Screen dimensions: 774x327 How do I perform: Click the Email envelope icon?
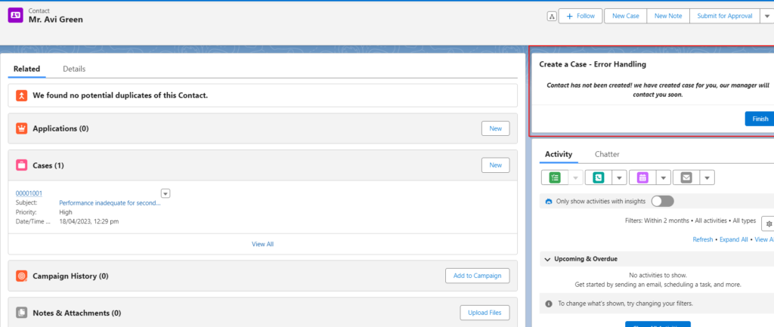tap(686, 177)
